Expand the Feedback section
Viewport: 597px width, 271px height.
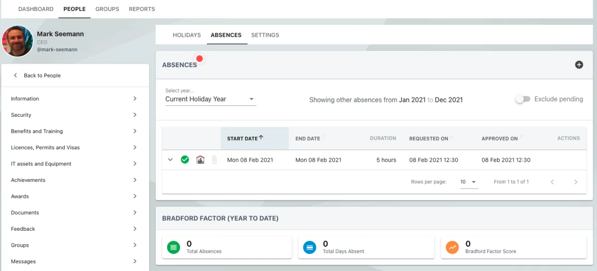click(x=74, y=229)
